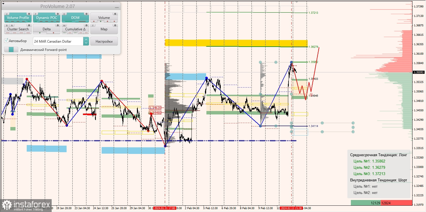Minimize the ProVolume 2.07 panel

pos(116,7)
